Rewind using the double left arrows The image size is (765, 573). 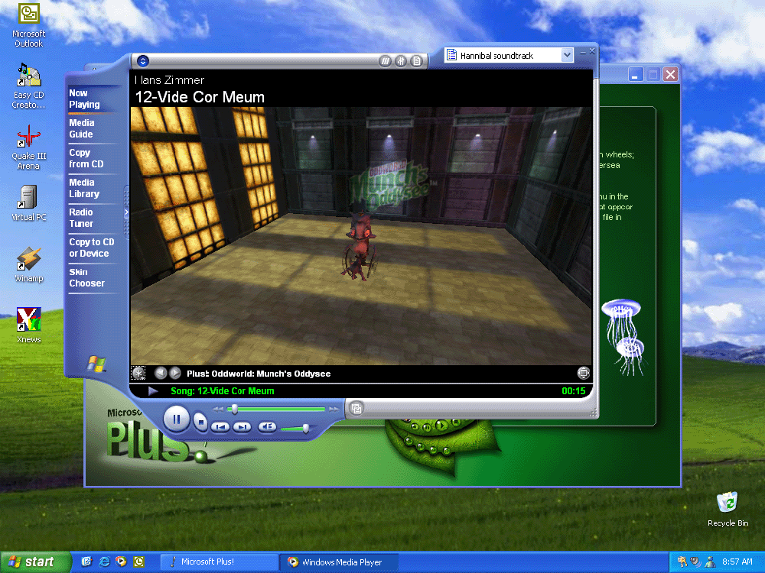pos(218,410)
